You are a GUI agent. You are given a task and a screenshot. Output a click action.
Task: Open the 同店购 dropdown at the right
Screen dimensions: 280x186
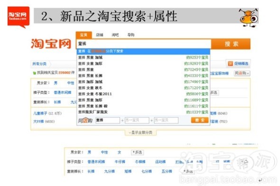tap(242, 73)
